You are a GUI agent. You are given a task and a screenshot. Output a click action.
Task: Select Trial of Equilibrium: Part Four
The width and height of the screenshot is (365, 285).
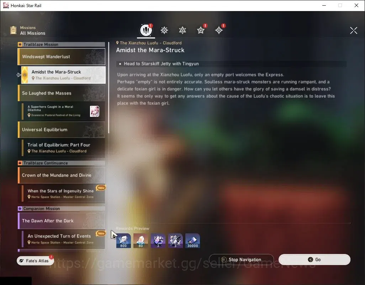coord(63,147)
